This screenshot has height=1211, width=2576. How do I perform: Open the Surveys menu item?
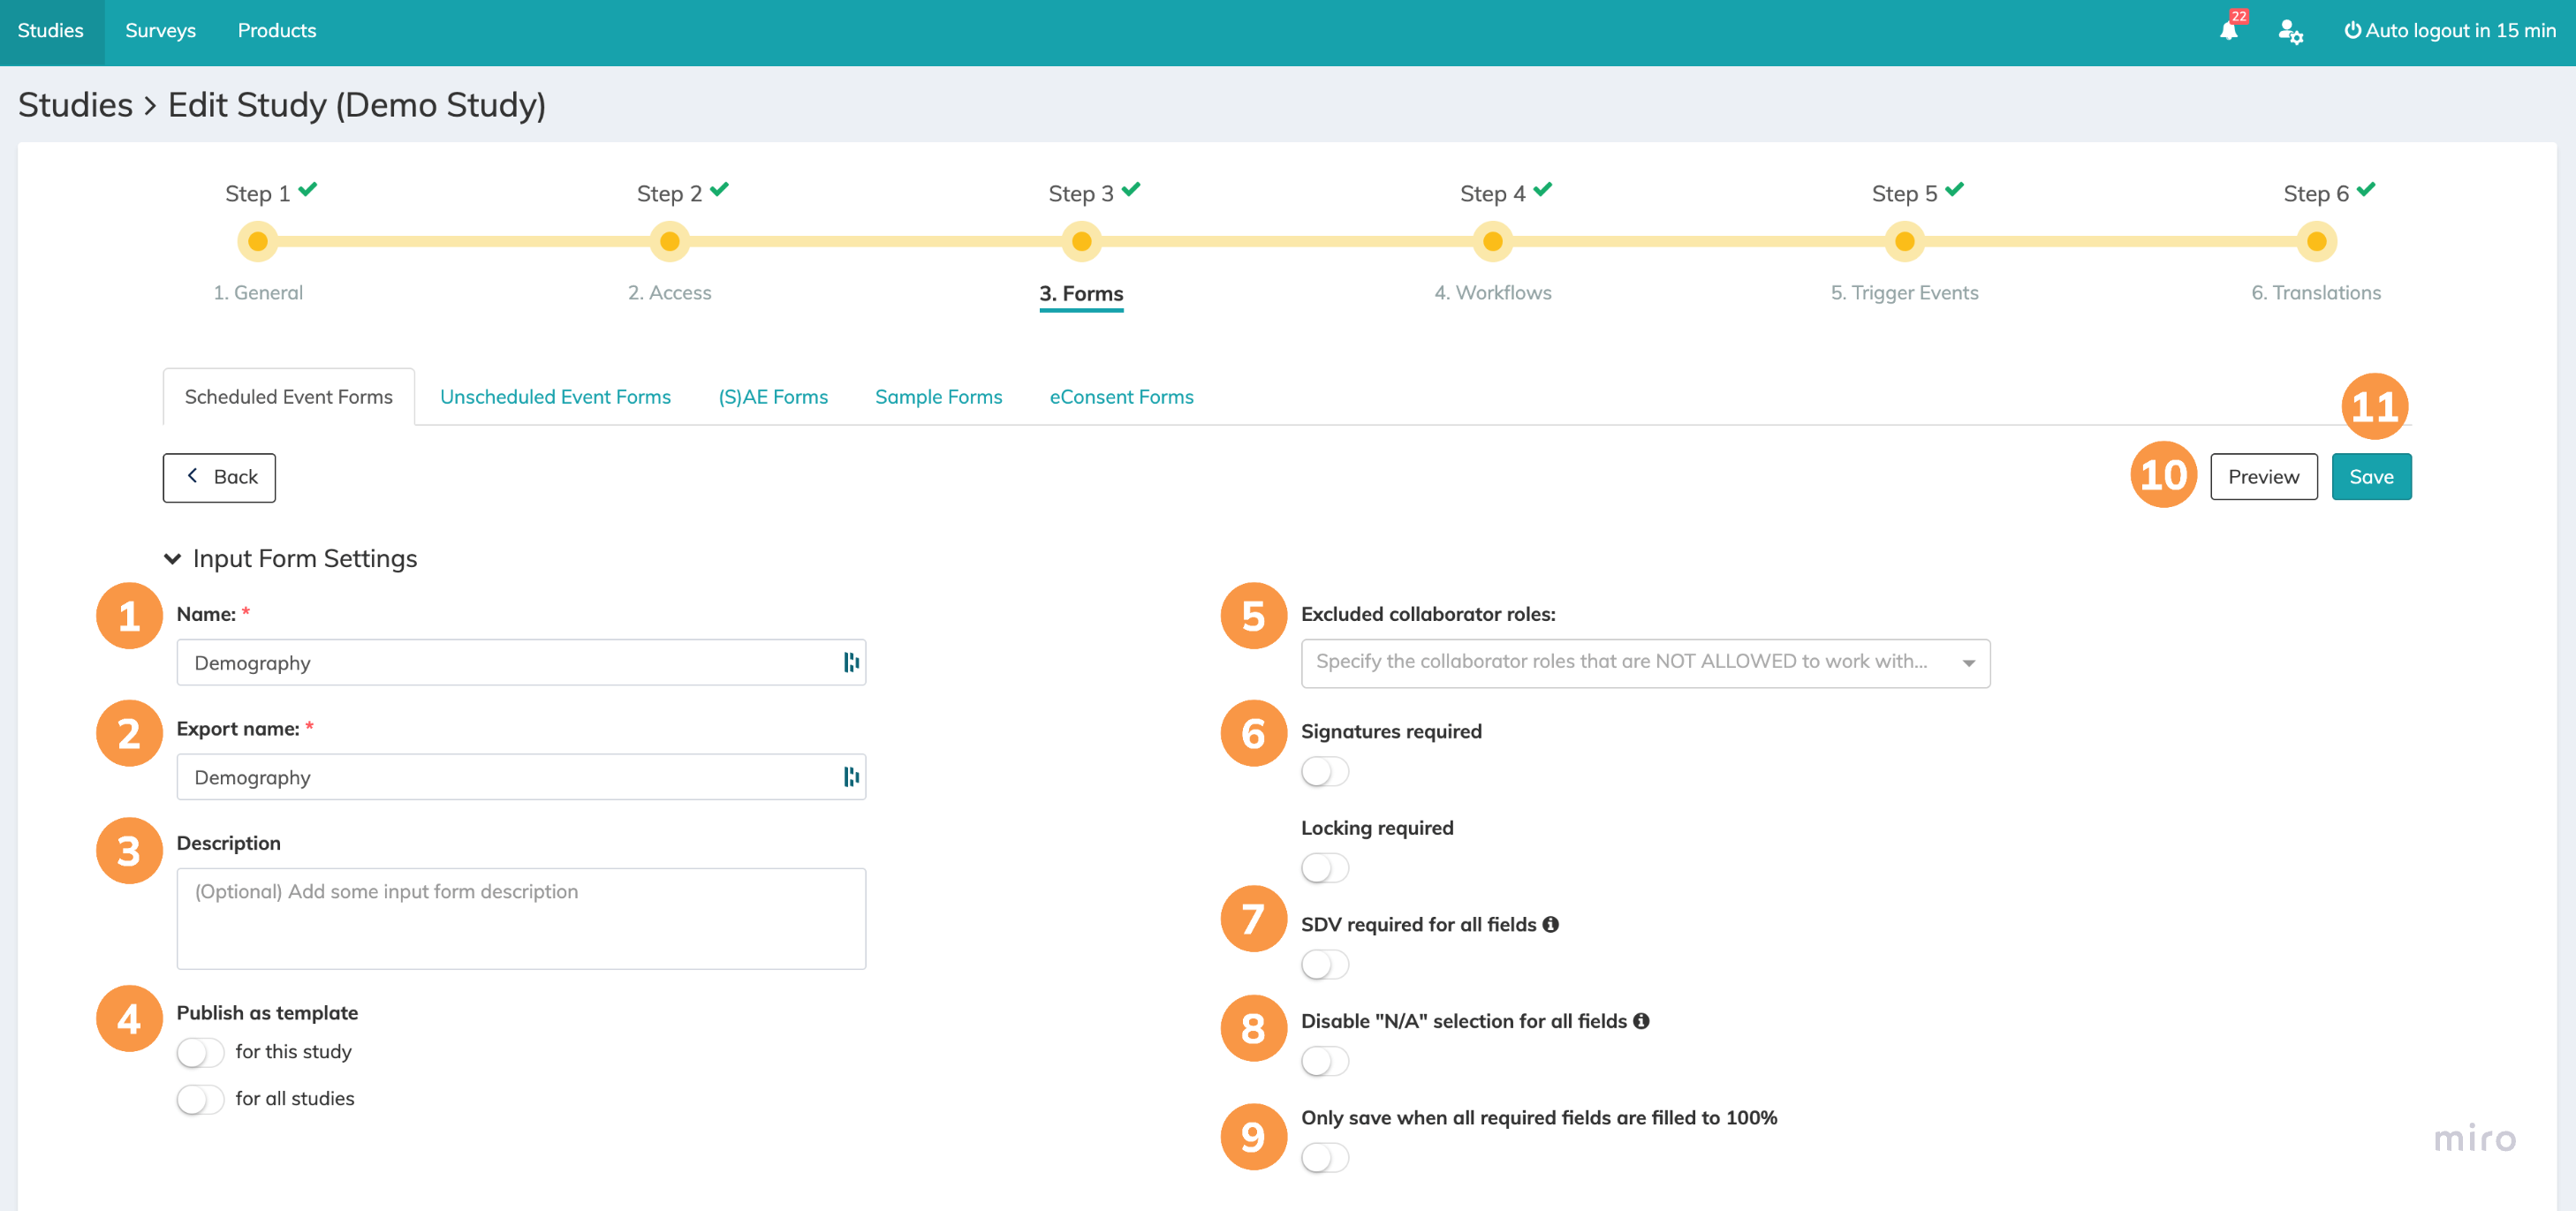point(160,31)
